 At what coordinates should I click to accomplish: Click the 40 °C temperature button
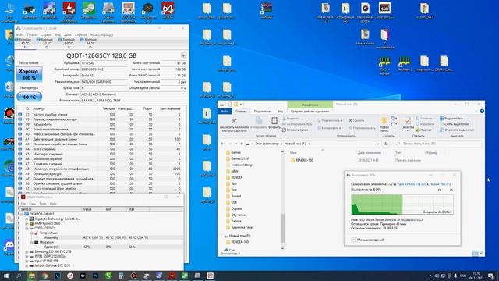(29, 97)
